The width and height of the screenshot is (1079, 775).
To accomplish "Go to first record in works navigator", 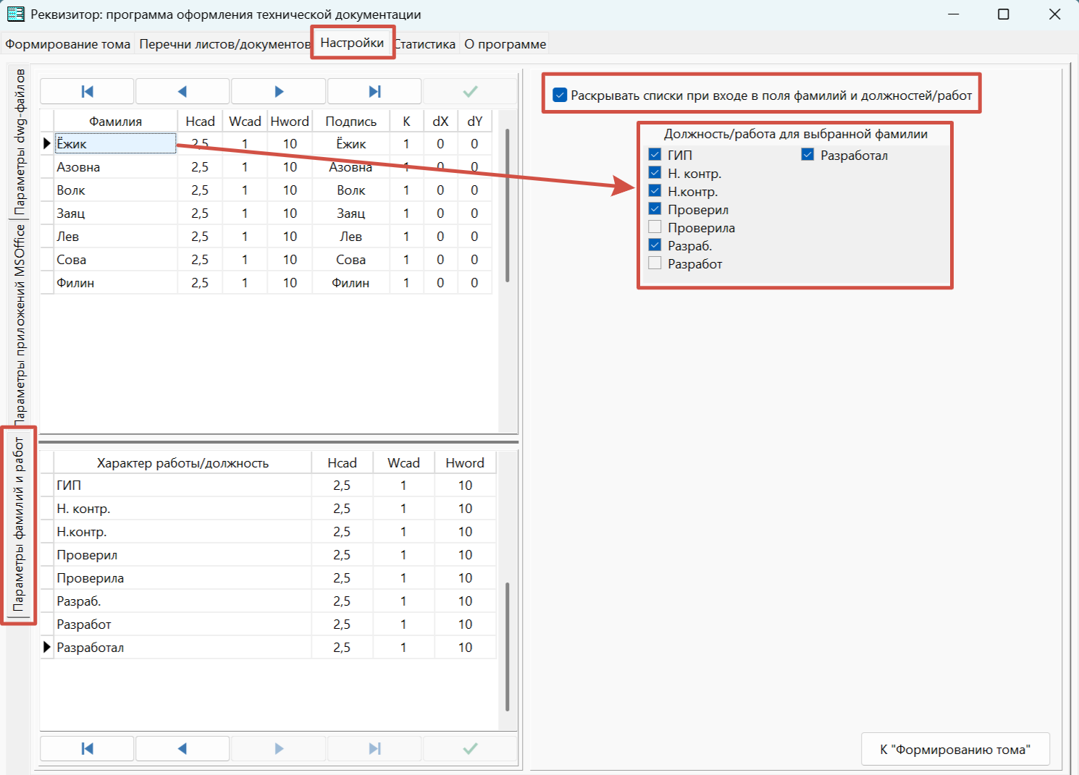I will [x=87, y=748].
